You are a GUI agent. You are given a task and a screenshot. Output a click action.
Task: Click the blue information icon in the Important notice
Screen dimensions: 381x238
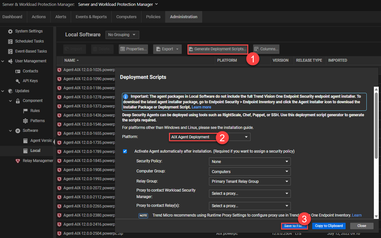coord(125,97)
